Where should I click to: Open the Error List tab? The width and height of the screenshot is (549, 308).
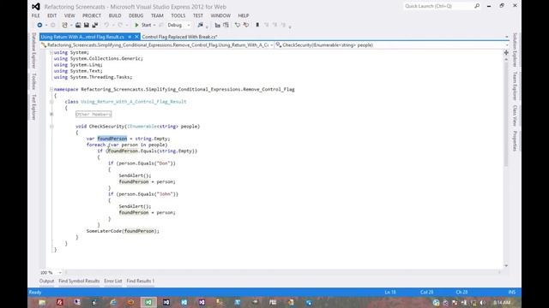click(112, 281)
